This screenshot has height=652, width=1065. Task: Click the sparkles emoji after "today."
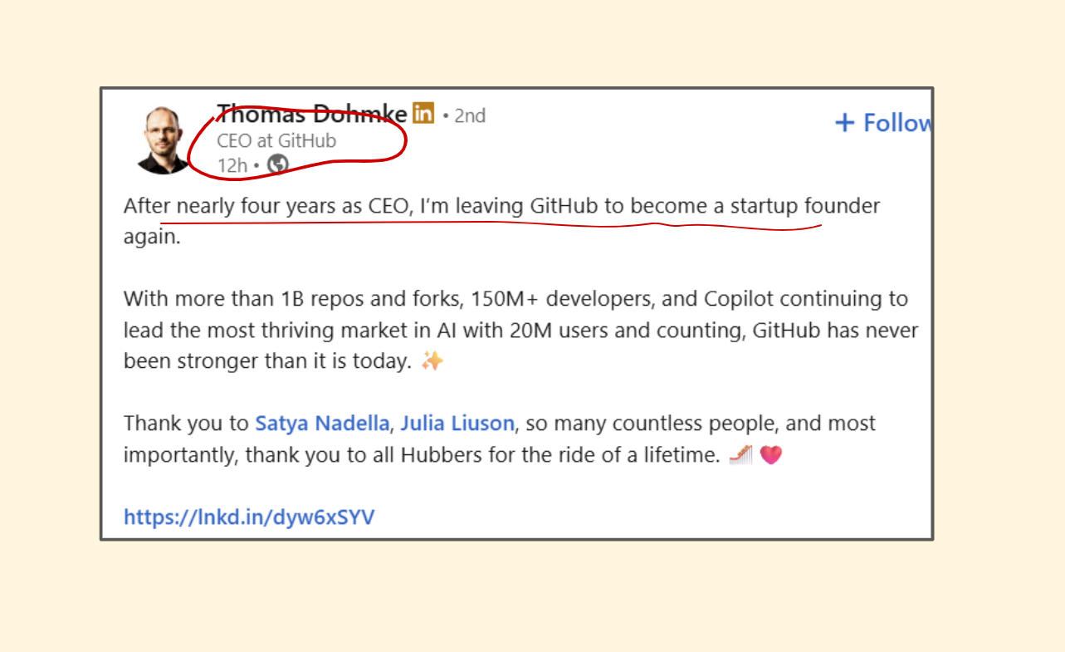pyautogui.click(x=432, y=361)
